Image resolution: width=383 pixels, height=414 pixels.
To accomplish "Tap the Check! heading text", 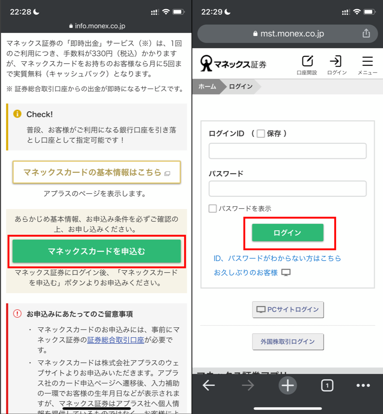I will (x=40, y=114).
